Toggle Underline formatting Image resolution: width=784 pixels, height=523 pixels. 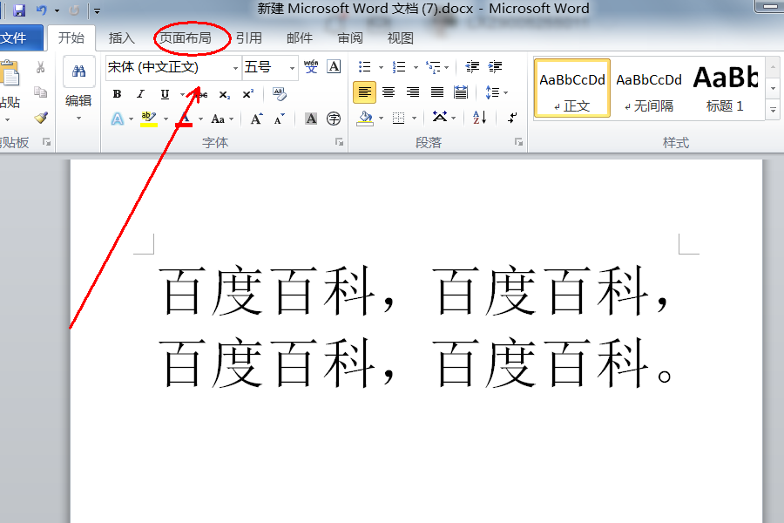pyautogui.click(x=165, y=93)
